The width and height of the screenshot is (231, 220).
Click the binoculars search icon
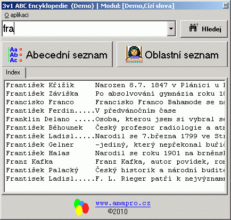194,28
